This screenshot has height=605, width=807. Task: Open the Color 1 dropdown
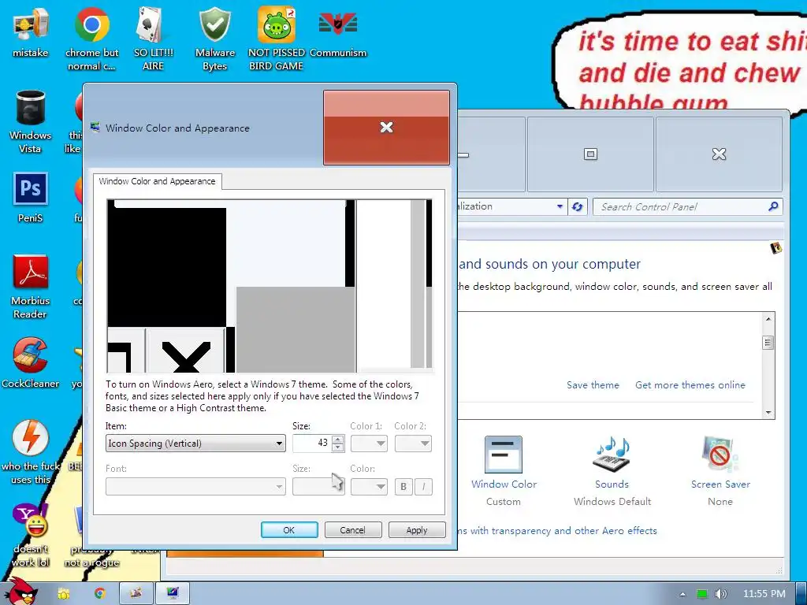pyautogui.click(x=369, y=444)
